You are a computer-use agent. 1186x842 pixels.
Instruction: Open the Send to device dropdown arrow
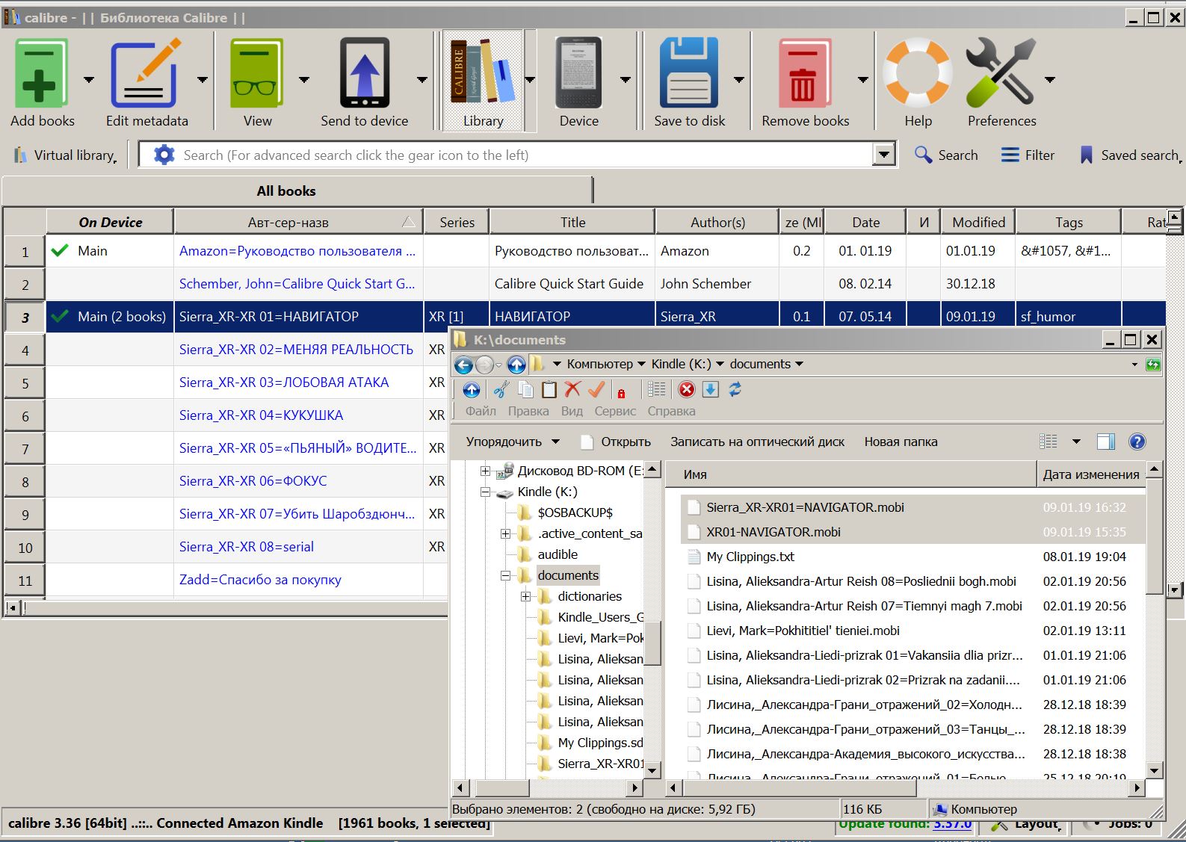(x=422, y=79)
